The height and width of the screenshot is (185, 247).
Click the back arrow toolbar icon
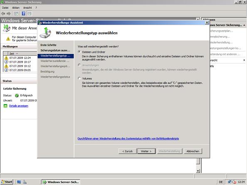3,14
